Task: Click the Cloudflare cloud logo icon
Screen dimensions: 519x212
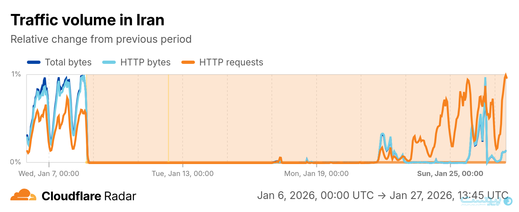Action: [23, 195]
